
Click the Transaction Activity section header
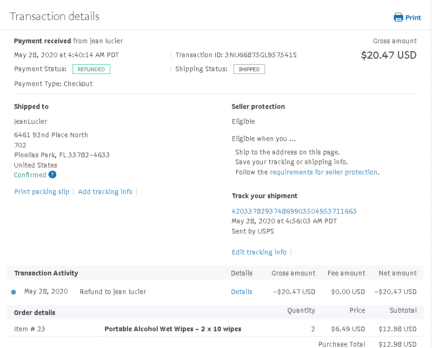[x=46, y=273]
